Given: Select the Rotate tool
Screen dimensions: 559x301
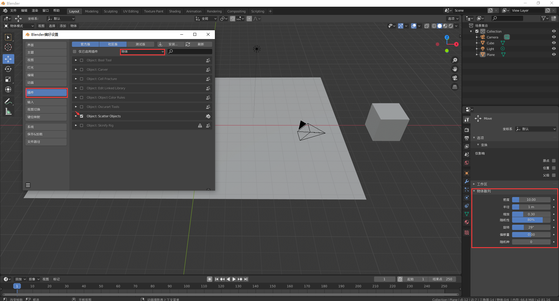Looking at the screenshot, I should [8, 69].
